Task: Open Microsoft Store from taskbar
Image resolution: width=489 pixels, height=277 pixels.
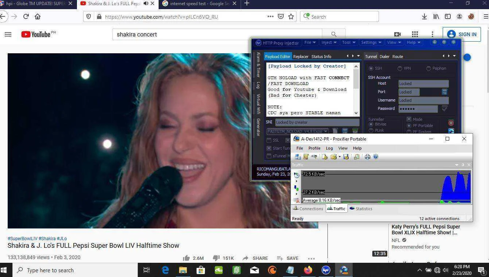Action: coord(201,270)
